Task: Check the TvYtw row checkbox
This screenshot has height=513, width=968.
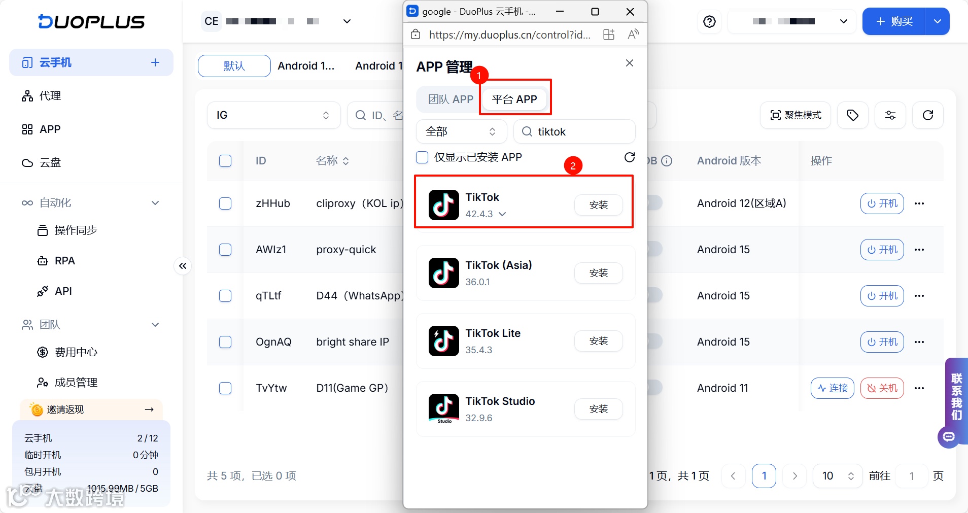Action: point(225,388)
